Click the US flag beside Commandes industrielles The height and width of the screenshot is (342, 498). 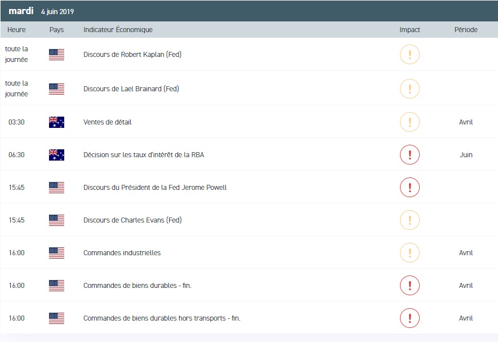tap(56, 253)
